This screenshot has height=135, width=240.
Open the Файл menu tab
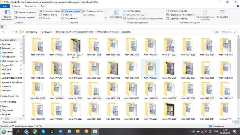(x=5, y=6)
